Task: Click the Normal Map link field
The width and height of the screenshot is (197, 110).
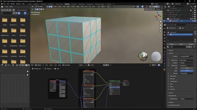Action: tap(186, 73)
